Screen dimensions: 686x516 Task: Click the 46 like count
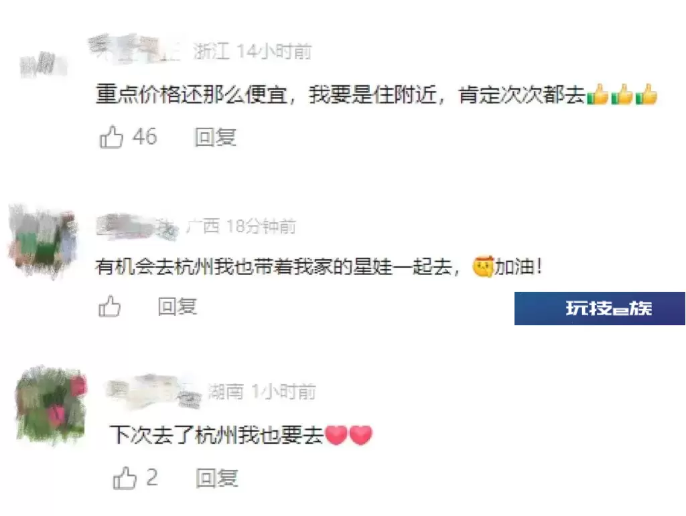click(145, 137)
